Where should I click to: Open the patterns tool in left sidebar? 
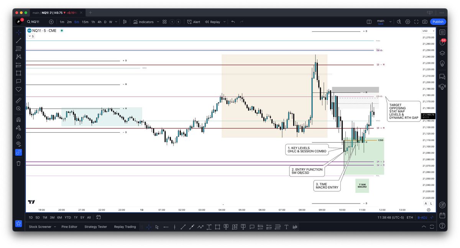coord(18,57)
